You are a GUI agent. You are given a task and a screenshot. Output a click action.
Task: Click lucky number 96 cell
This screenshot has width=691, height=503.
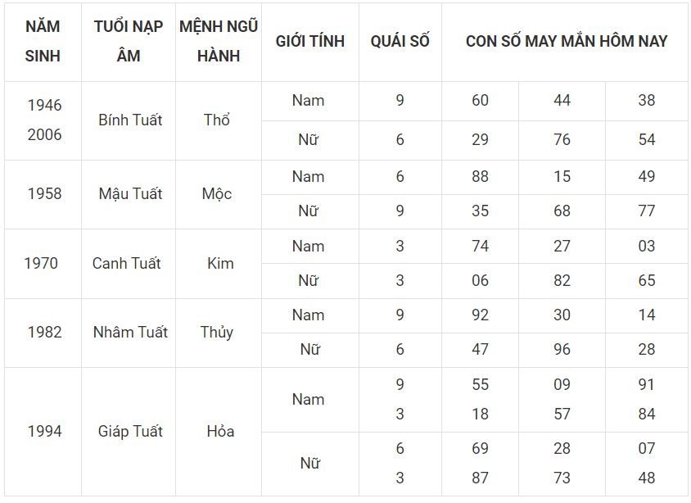click(562, 350)
